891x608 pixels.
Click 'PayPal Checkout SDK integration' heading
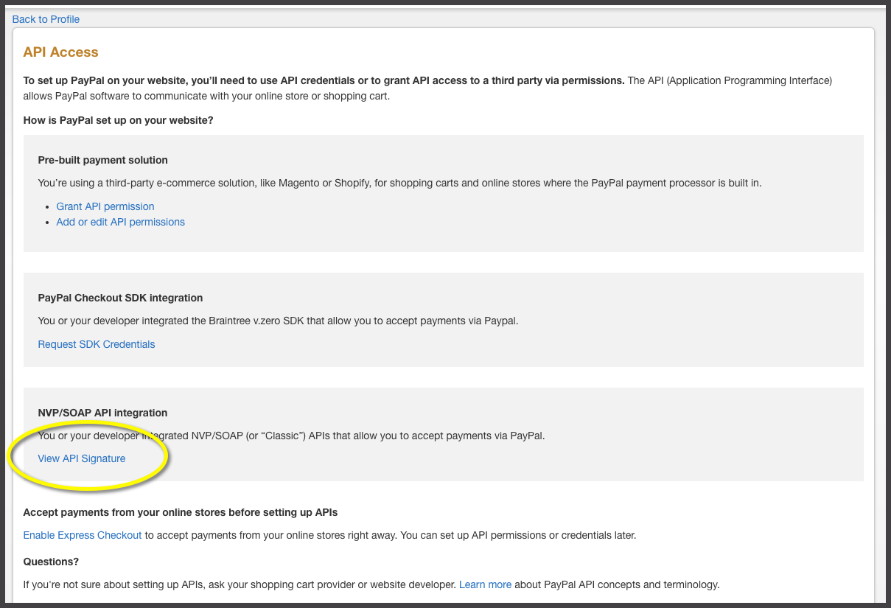120,298
